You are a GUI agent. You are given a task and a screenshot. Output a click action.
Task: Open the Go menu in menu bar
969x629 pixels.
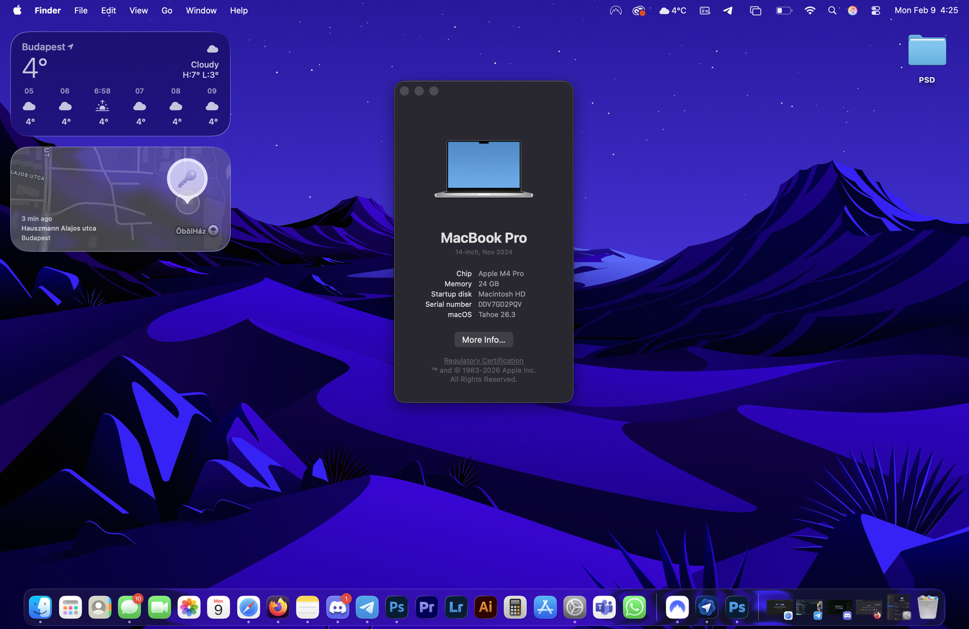(167, 10)
